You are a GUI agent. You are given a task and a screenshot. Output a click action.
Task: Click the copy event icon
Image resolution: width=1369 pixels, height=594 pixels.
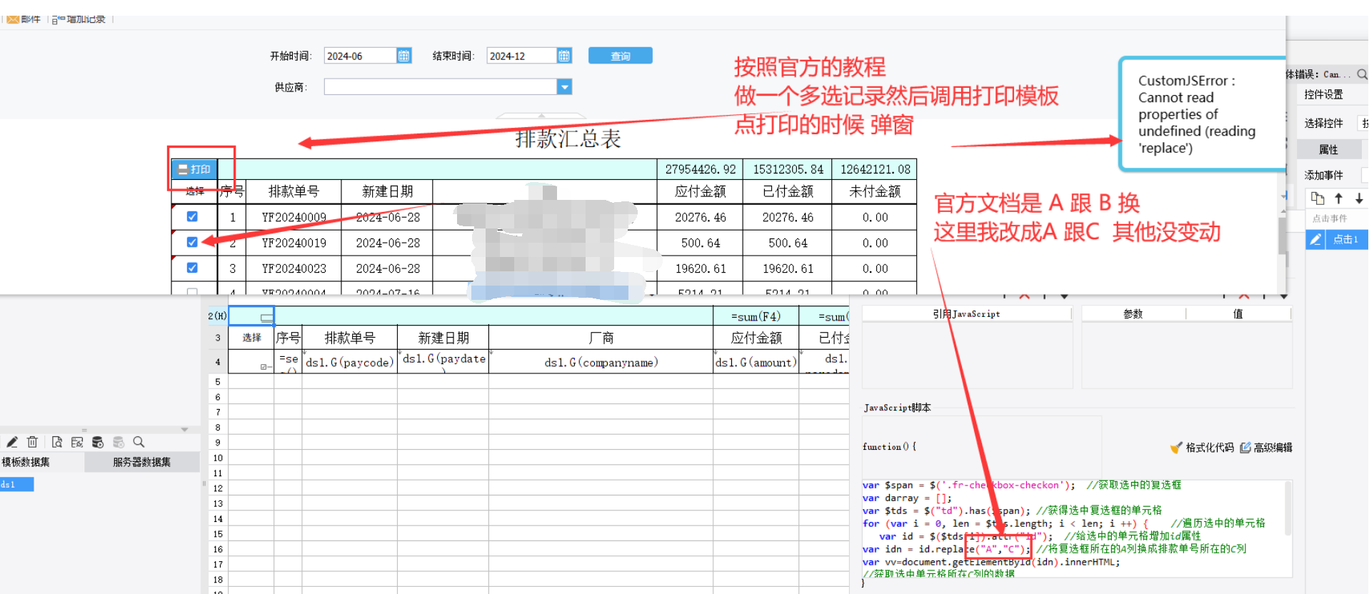tap(1318, 198)
